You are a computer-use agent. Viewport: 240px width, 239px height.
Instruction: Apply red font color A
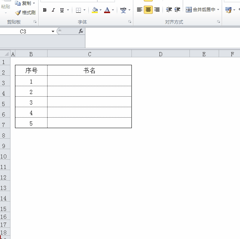(107, 10)
